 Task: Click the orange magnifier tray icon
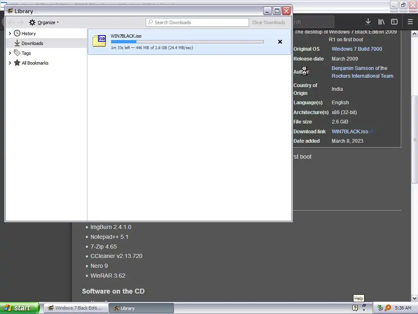pos(388,308)
